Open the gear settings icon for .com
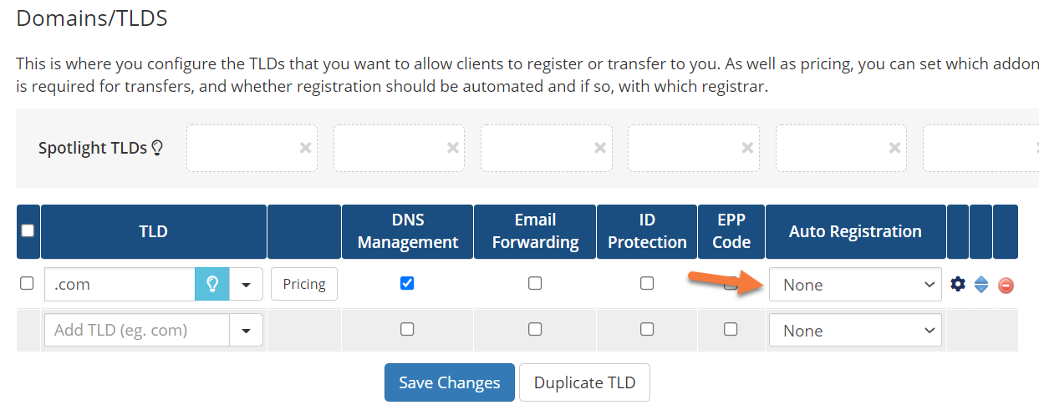Viewport: 1039px width, 415px height. [958, 284]
